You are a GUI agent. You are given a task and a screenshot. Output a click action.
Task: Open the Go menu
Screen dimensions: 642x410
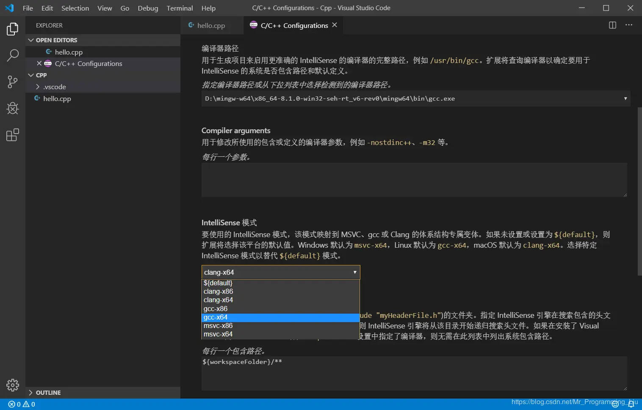click(125, 8)
